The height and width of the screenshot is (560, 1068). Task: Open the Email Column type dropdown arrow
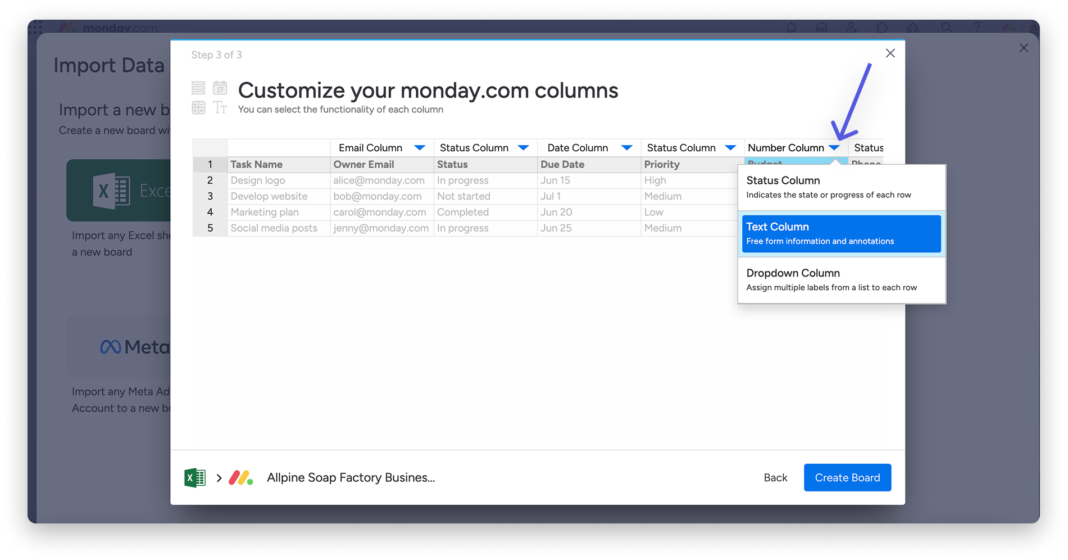pos(420,148)
